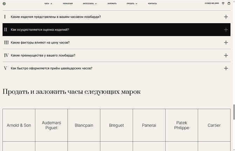
Task: Click question text 'Какие факторы влияют на цену часов?'
Action: pos(40,42)
